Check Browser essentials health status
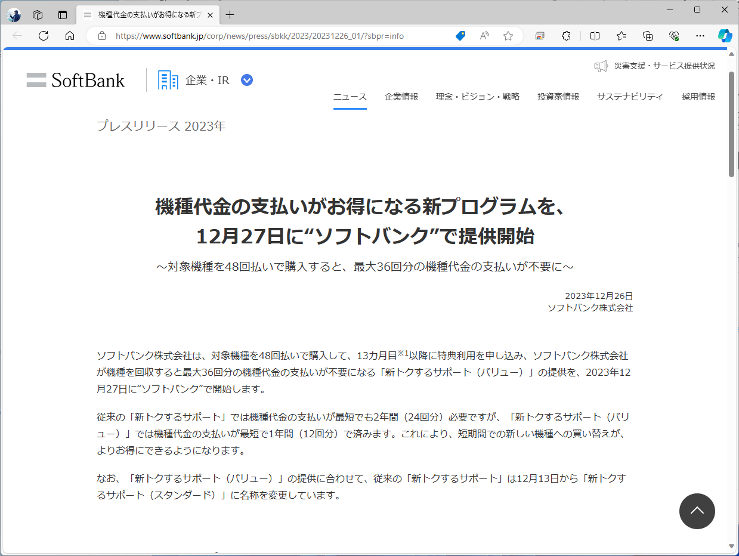The height and width of the screenshot is (556, 739). (675, 36)
